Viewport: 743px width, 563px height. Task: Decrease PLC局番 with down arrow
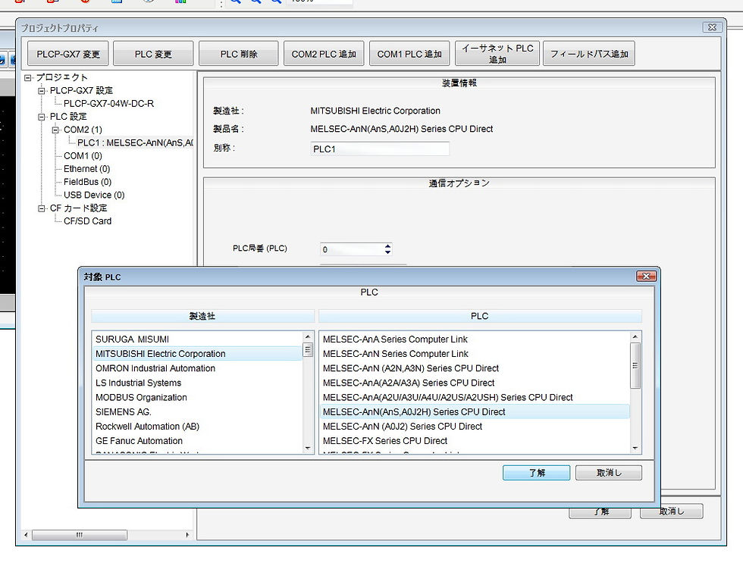click(387, 252)
